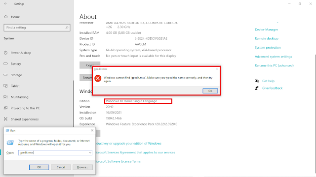Click the Microsoft Software License Terms link
Screen dimensions: 316x177
pyautogui.click(x=118, y=162)
